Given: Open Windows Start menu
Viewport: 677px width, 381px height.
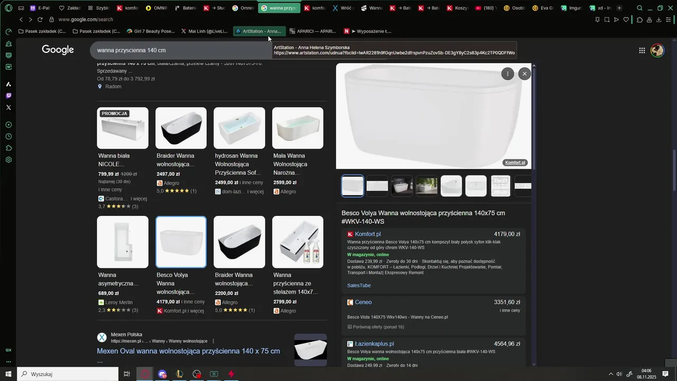Looking at the screenshot, I should [x=8, y=374].
